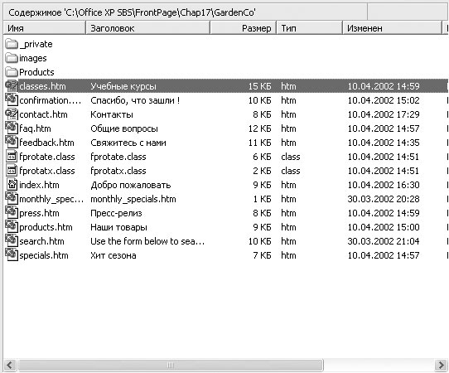Select the Products folder name
The height and width of the screenshot is (373, 449).
(x=36, y=72)
